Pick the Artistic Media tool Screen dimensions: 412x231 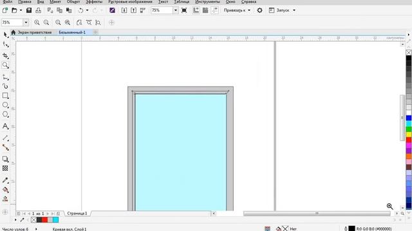(x=6, y=86)
